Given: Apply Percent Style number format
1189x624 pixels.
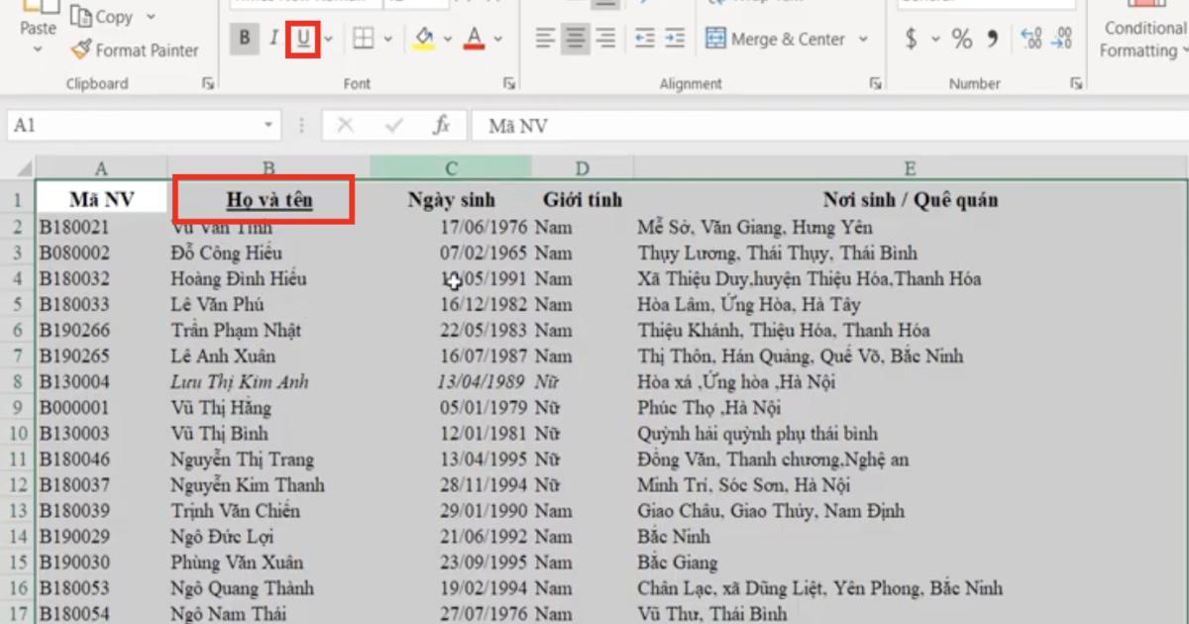Looking at the screenshot, I should 961,39.
